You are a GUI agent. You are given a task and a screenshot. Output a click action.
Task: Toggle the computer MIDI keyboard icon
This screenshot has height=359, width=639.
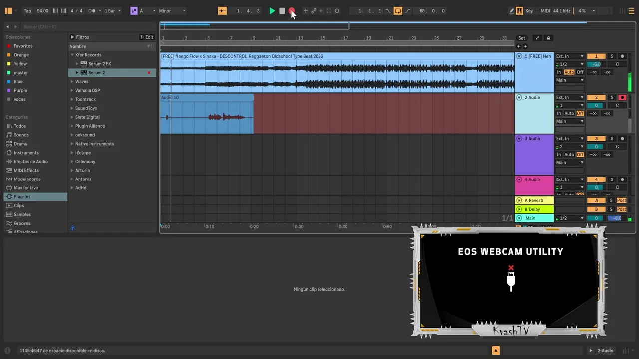tap(519, 11)
